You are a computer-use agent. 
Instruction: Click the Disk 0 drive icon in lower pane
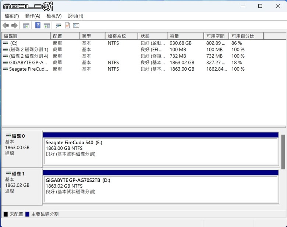click(8, 135)
